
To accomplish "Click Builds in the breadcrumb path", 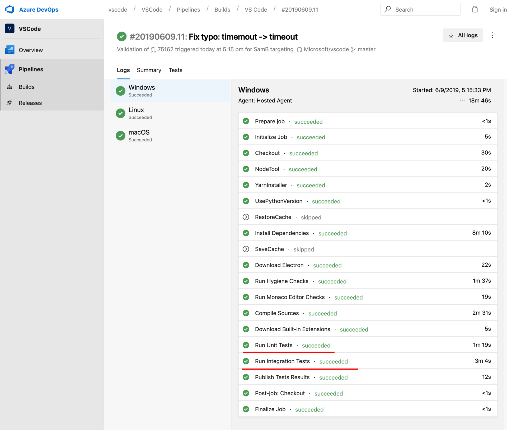I will click(x=222, y=10).
